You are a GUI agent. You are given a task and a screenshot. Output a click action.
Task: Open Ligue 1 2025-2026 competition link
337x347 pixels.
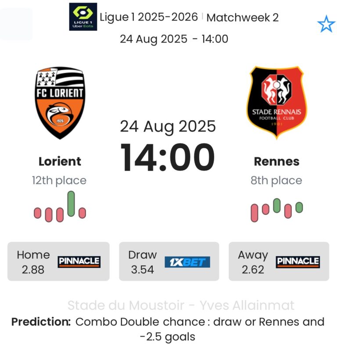149,17
